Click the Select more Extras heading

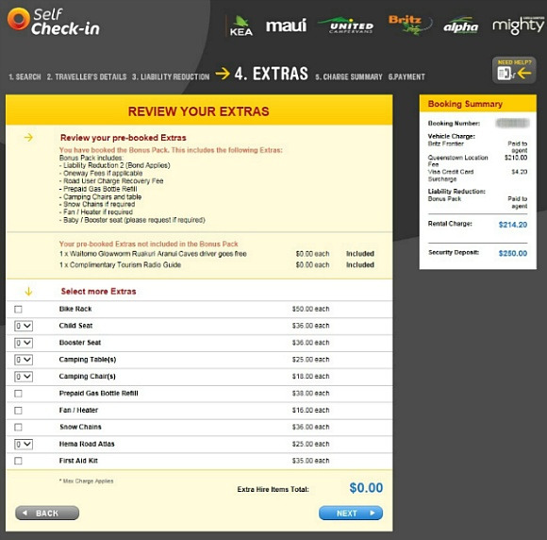click(x=98, y=292)
